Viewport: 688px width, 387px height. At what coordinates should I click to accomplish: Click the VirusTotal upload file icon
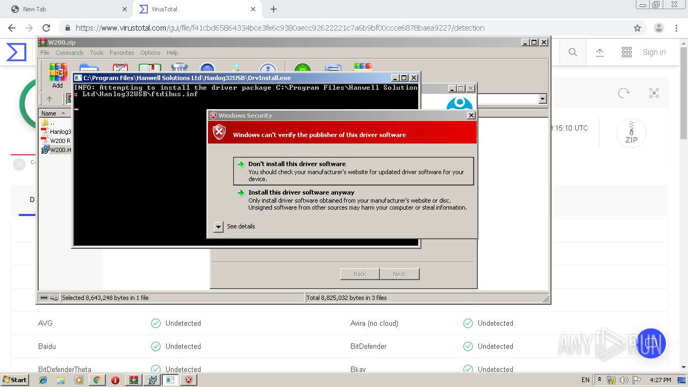click(x=600, y=52)
